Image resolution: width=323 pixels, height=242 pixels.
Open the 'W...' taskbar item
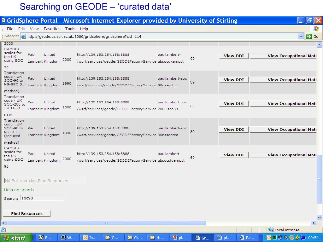point(68,238)
